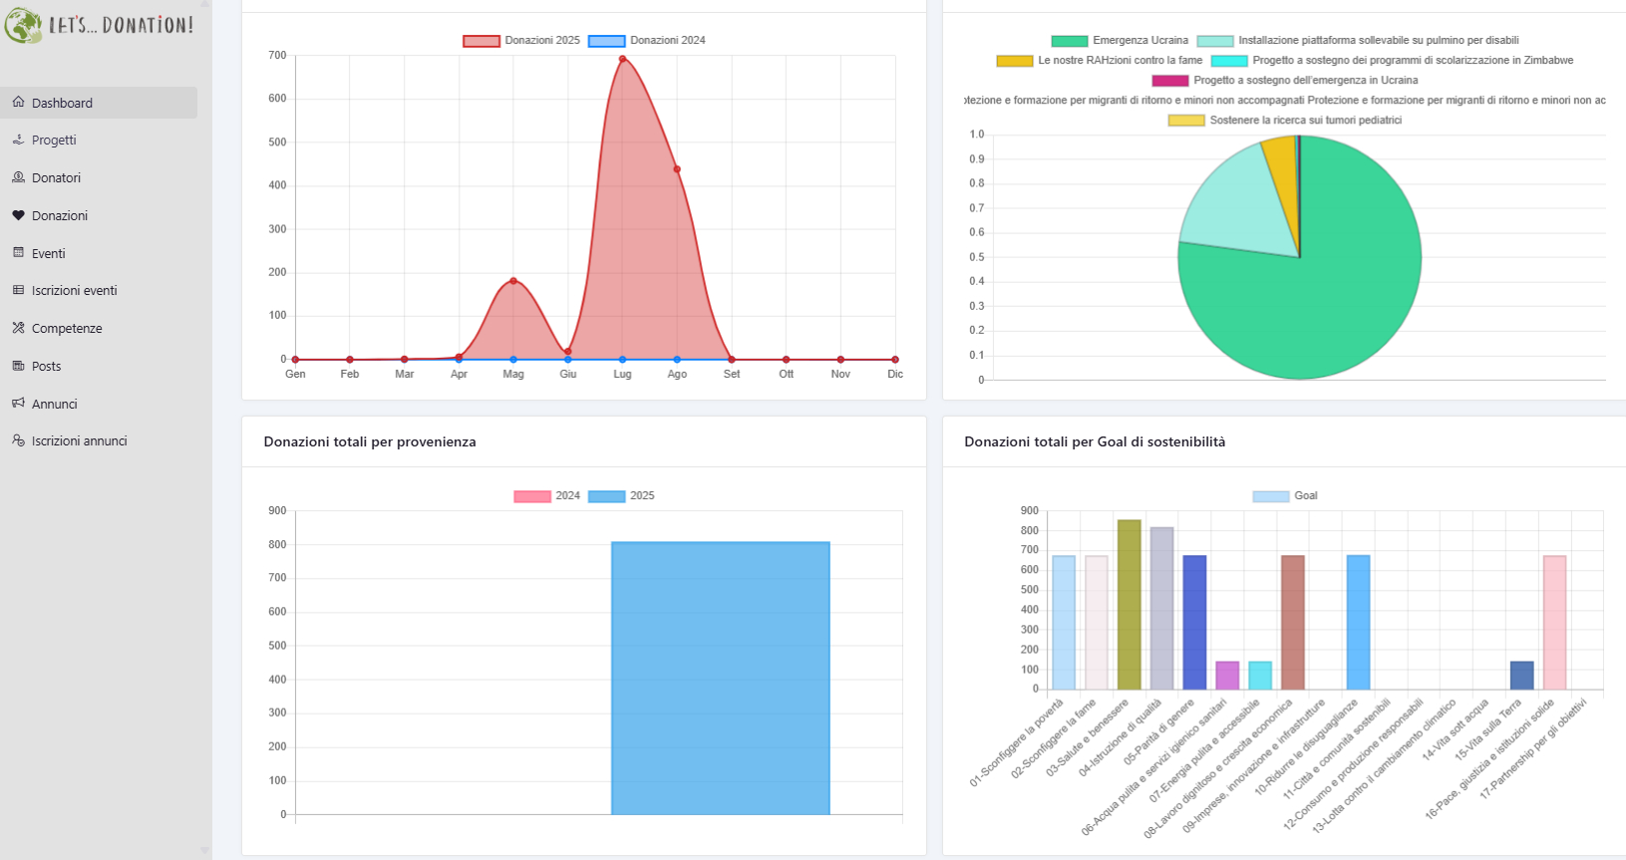Open Eventi via calendar icon
The width and height of the screenshot is (1626, 860).
pyautogui.click(x=18, y=253)
